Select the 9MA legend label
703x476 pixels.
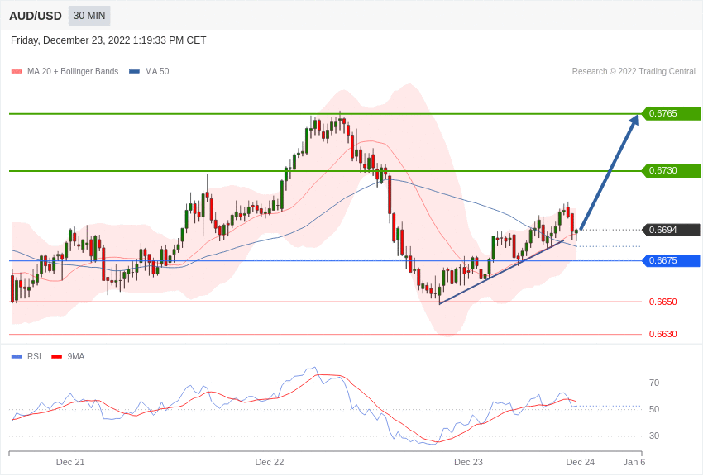coord(76,356)
